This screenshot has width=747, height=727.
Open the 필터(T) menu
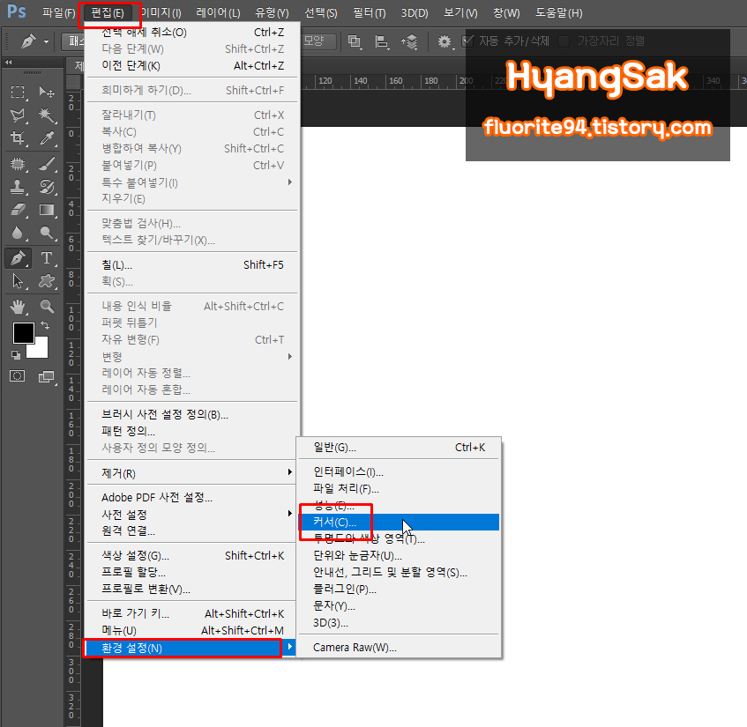[x=370, y=13]
